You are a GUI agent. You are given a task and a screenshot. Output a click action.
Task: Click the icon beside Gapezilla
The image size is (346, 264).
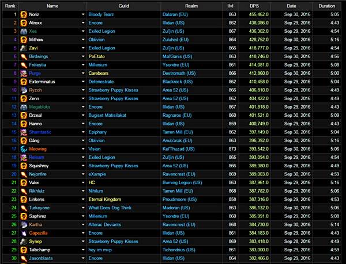click(x=24, y=233)
